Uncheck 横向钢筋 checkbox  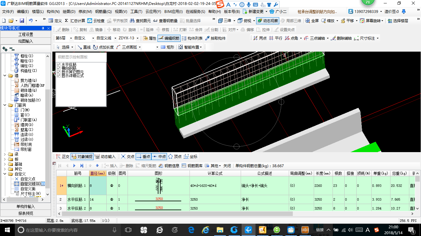[59, 69]
